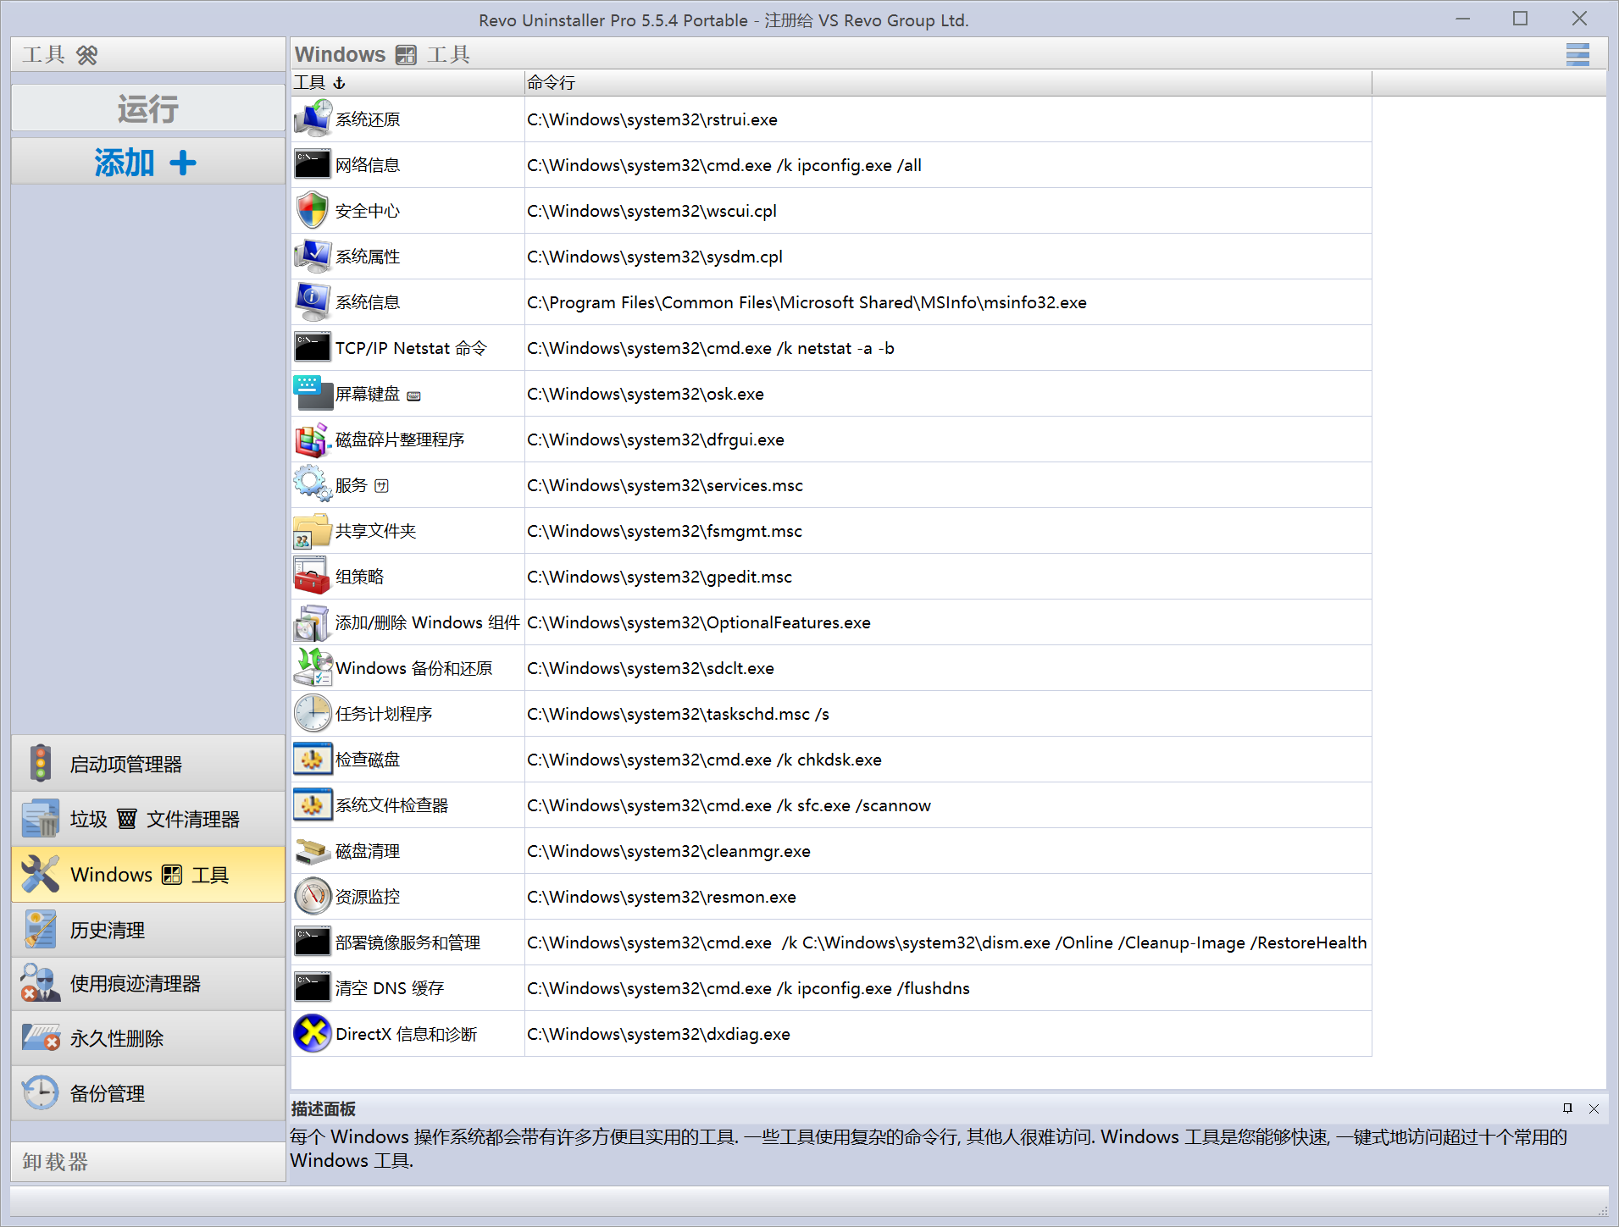1619x1227 pixels.
Task: Close the 描述面板 description panel
Action: (x=1594, y=1108)
